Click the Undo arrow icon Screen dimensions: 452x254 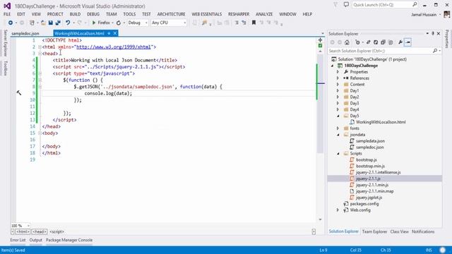(x=68, y=23)
